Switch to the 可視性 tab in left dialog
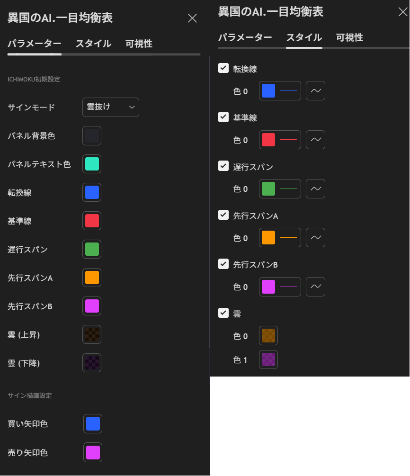This screenshot has width=410, height=476. tap(139, 44)
